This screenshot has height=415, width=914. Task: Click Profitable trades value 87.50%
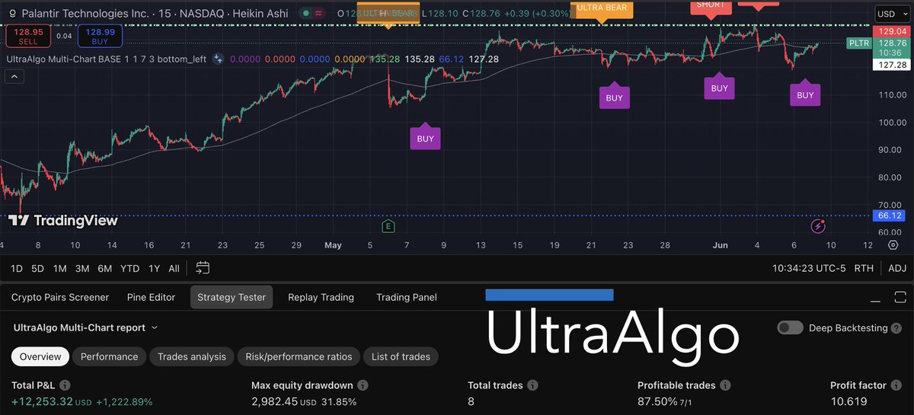657,401
